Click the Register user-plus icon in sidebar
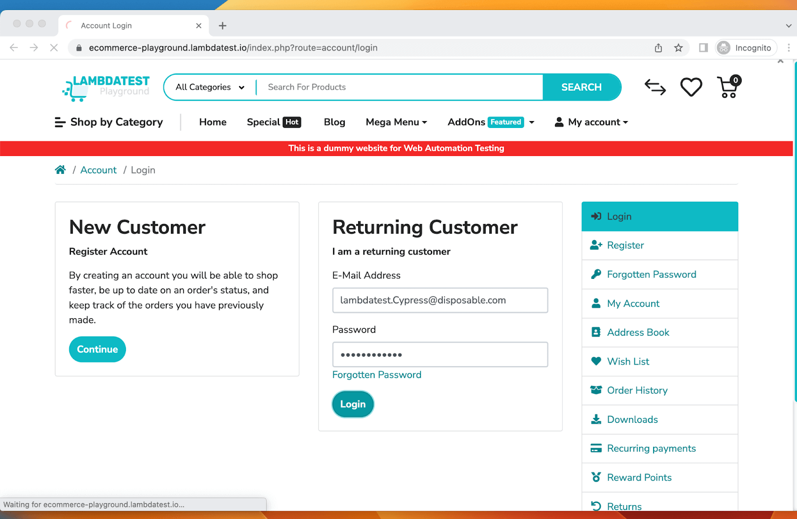 coord(596,245)
